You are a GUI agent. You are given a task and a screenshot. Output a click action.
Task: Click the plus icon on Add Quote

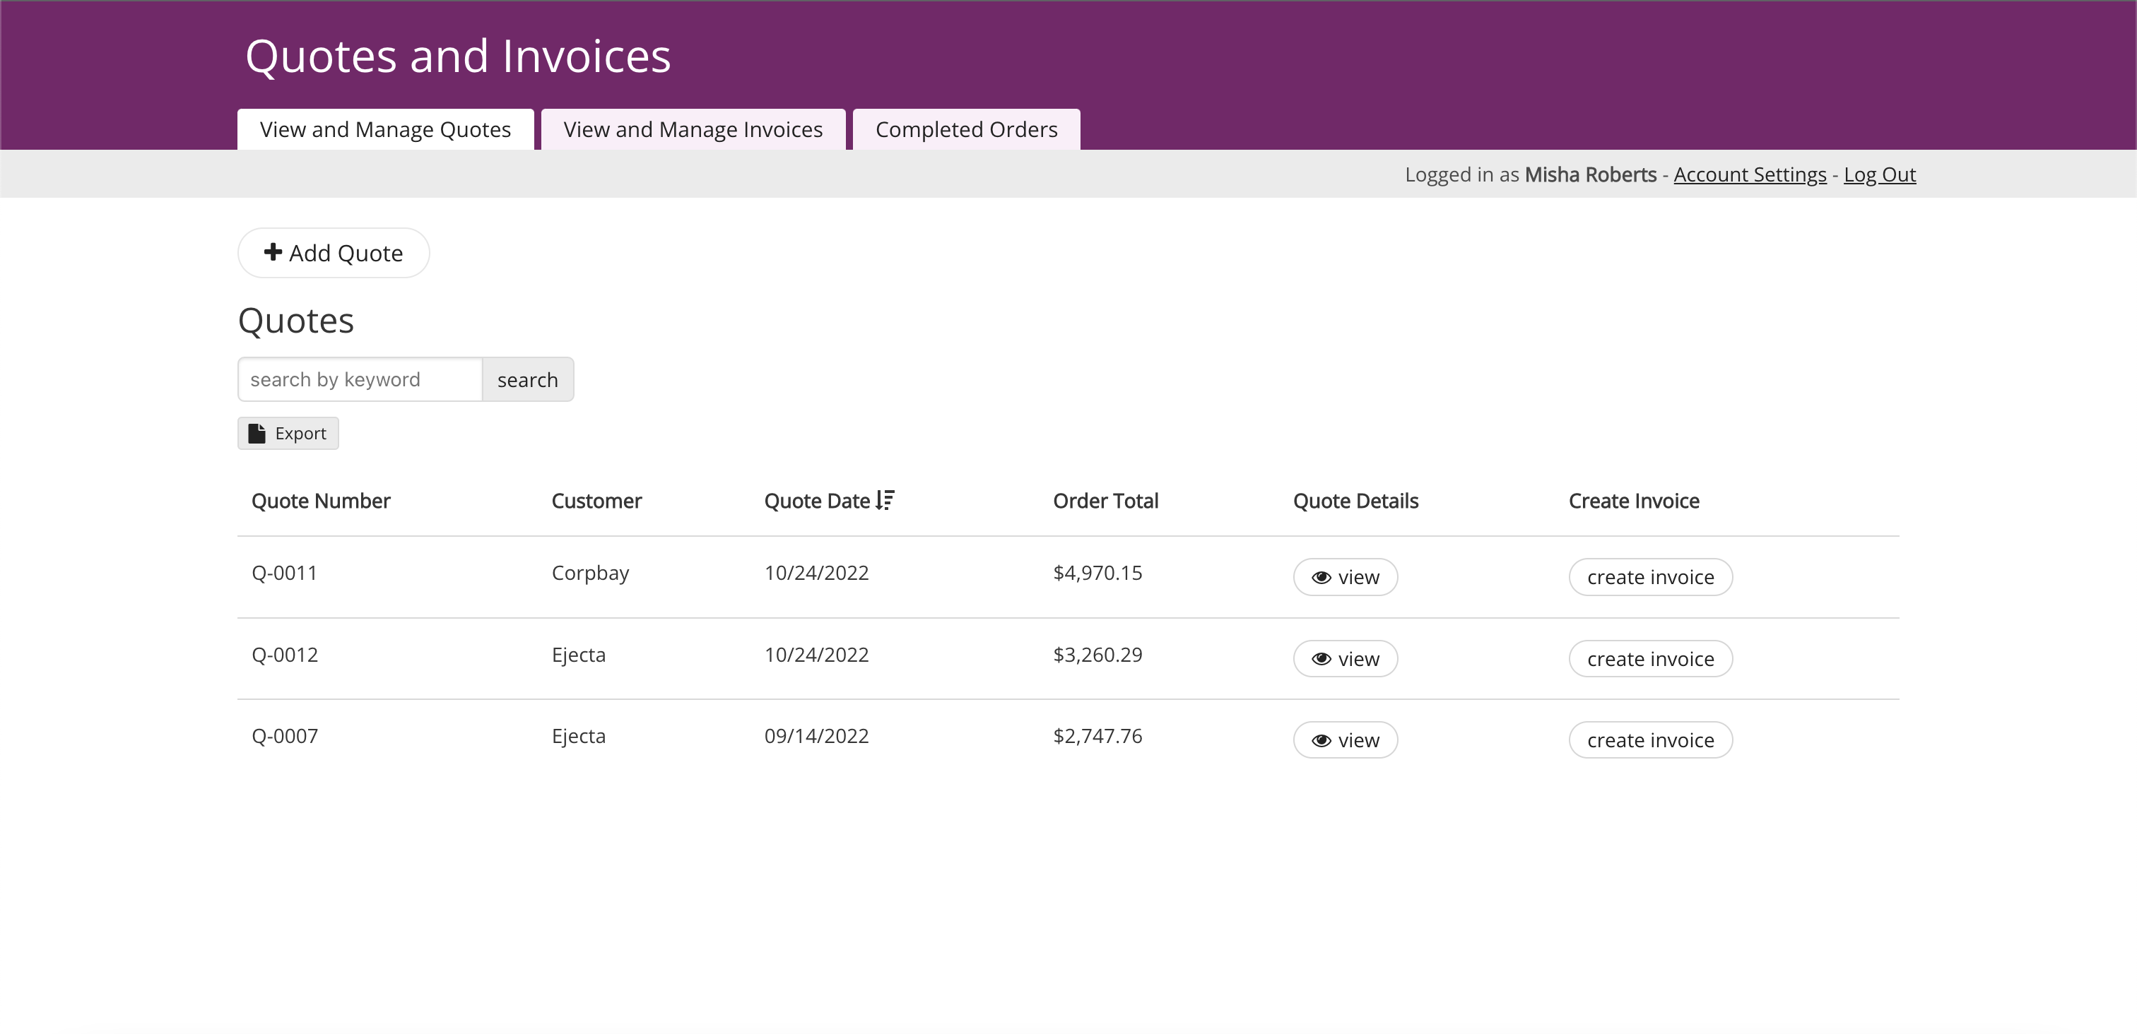coord(273,252)
